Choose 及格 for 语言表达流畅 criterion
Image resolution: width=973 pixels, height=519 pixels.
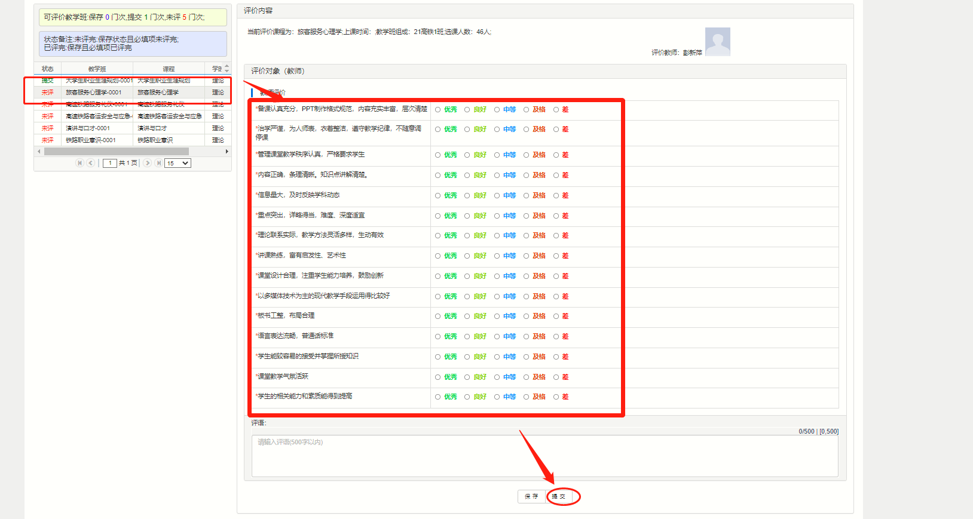coord(526,337)
